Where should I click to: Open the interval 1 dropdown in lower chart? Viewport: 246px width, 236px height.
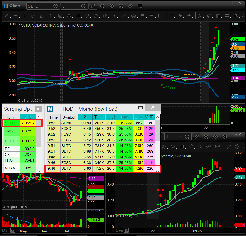pyautogui.click(x=180, y=137)
